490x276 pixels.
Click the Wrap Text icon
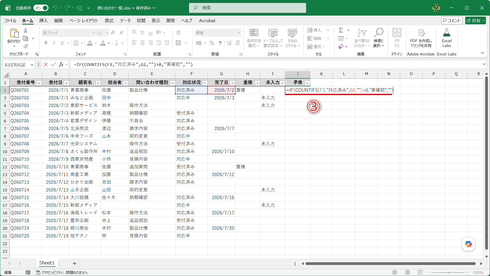click(x=179, y=32)
